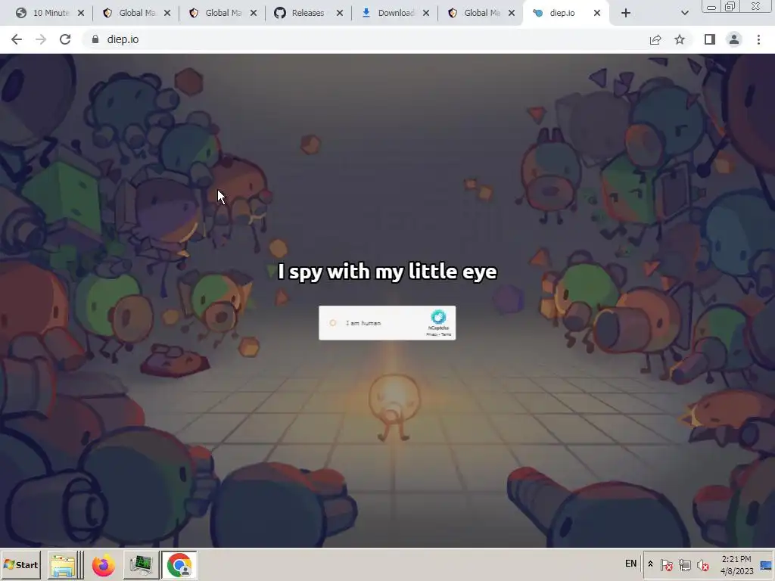The height and width of the screenshot is (581, 775).
Task: Close the Global Ma tab next to diep.io
Action: (x=512, y=13)
